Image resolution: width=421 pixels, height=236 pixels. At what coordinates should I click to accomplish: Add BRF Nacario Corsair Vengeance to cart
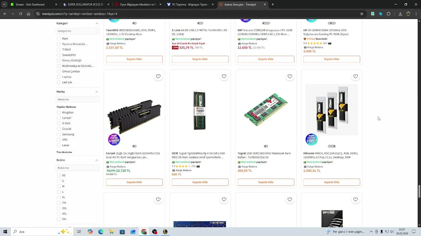(x=266, y=59)
